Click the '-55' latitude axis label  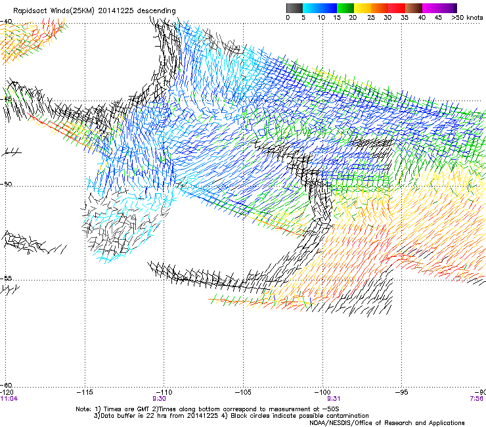click(x=6, y=278)
